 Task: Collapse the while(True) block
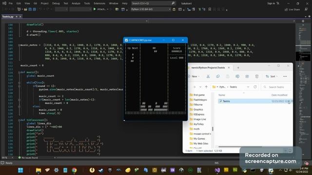(x=19, y=83)
